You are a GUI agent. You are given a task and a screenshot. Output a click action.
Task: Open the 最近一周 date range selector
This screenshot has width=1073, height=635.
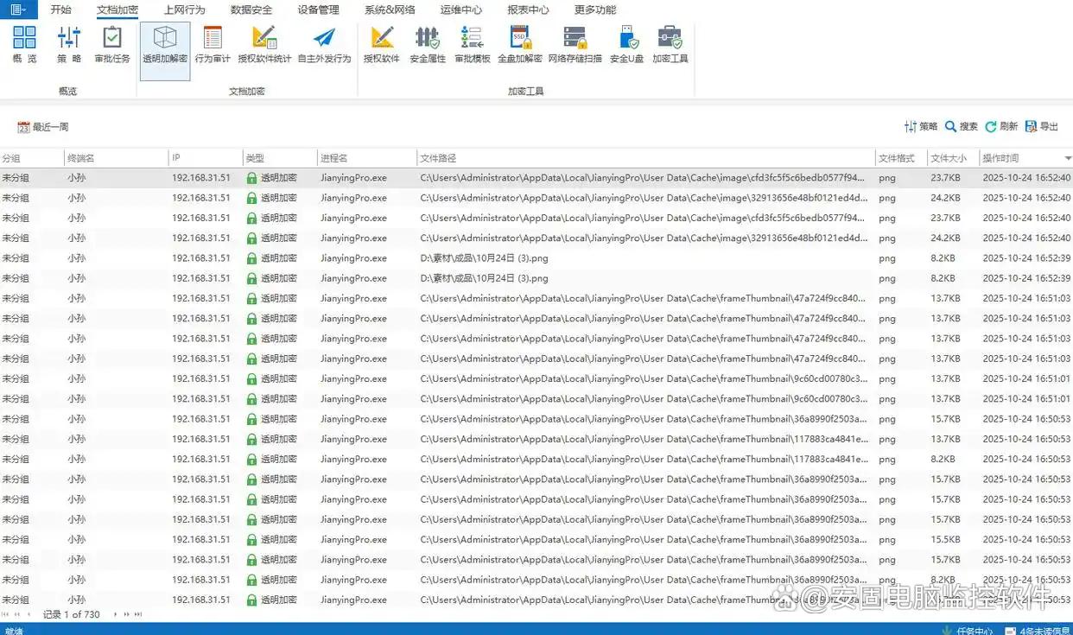(43, 127)
